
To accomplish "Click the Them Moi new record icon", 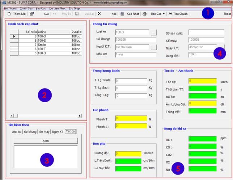I will [9, 14].
